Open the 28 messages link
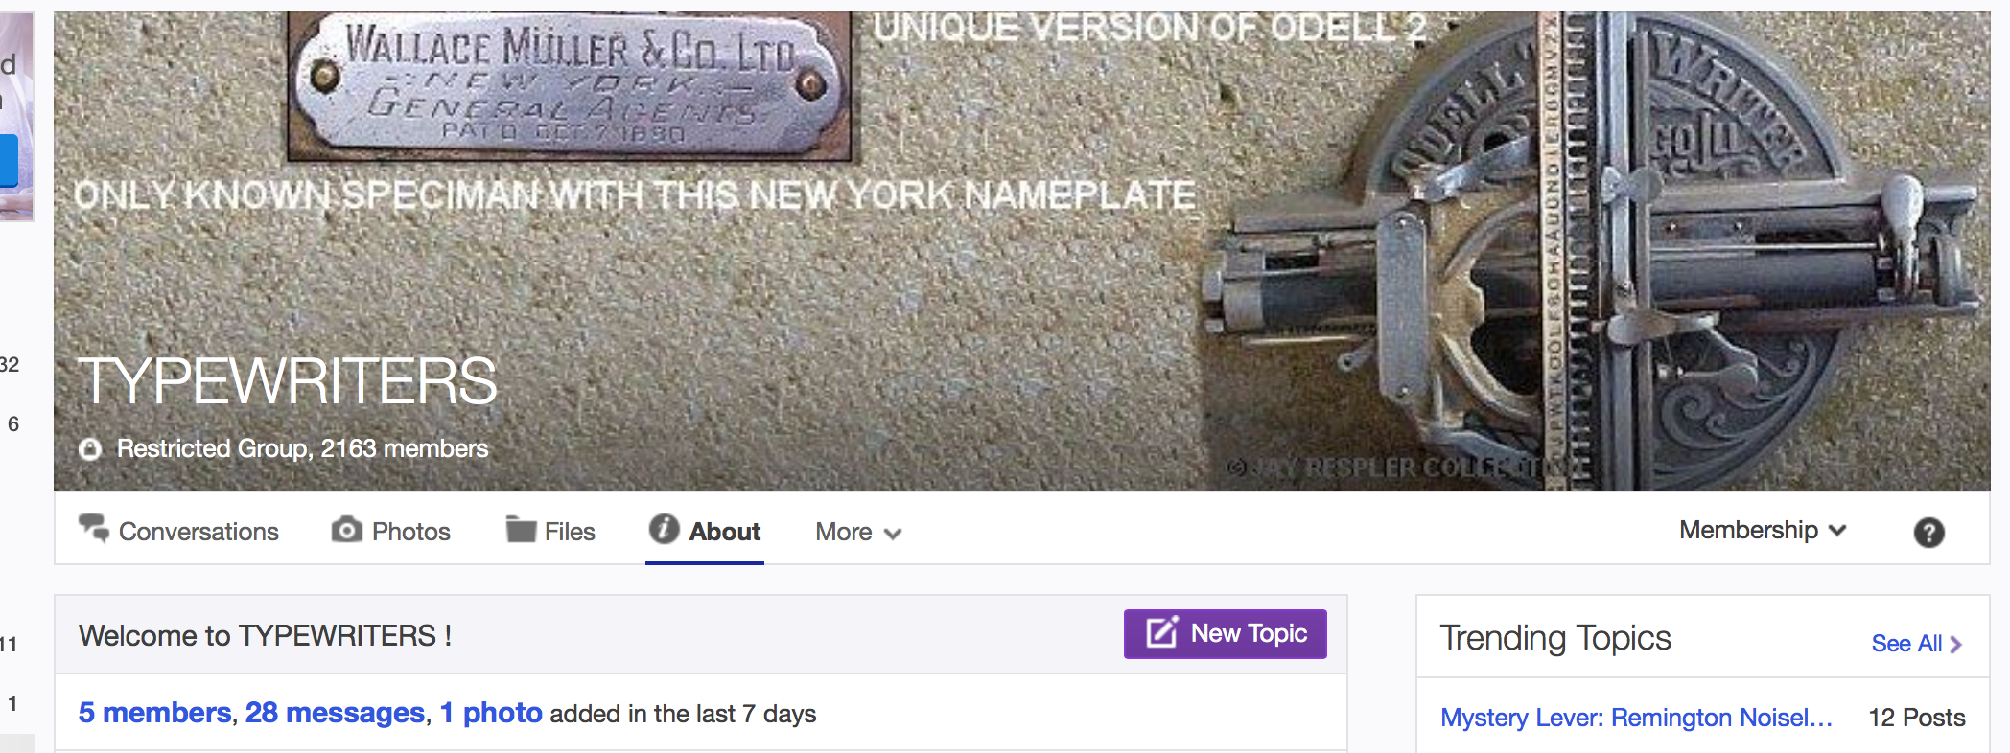The image size is (2010, 753). (x=335, y=713)
